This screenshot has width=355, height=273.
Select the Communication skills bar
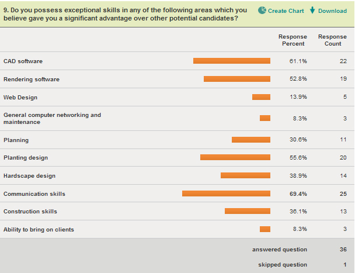tap(226, 193)
